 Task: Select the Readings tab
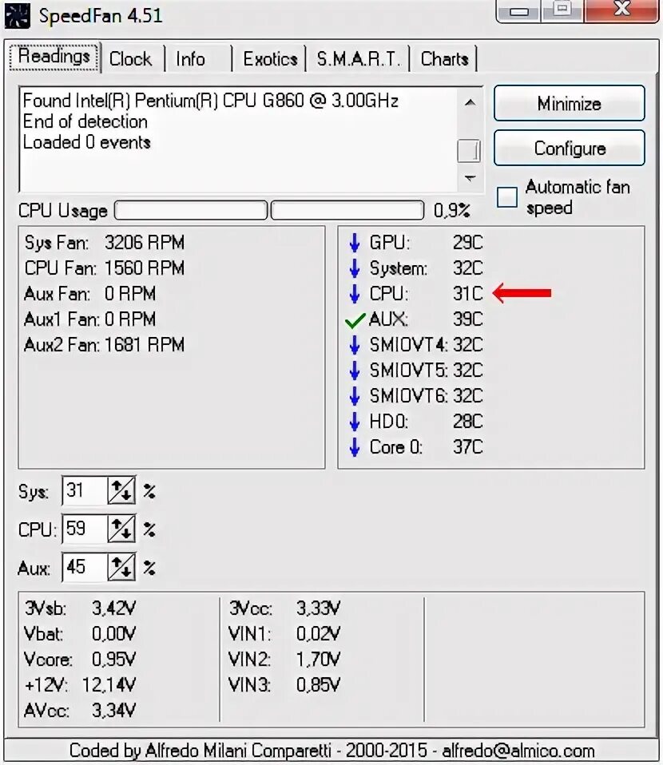(54, 57)
